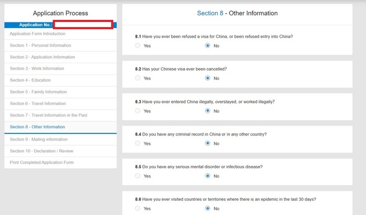Open Section 9 - Mailing information
This screenshot has width=366, height=215.
39,139
